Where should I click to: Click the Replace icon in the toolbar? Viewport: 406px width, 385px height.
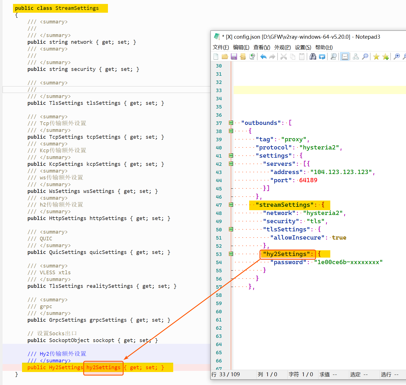pyautogui.click(x=322, y=57)
